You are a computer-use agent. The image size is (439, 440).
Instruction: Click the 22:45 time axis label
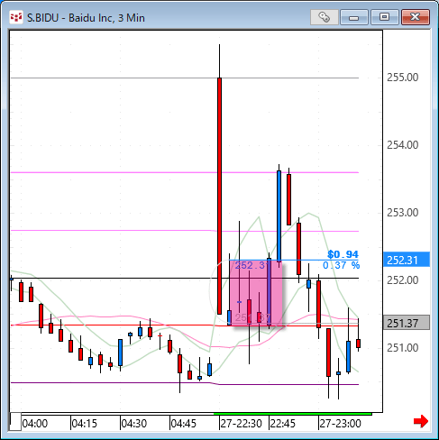(x=283, y=424)
